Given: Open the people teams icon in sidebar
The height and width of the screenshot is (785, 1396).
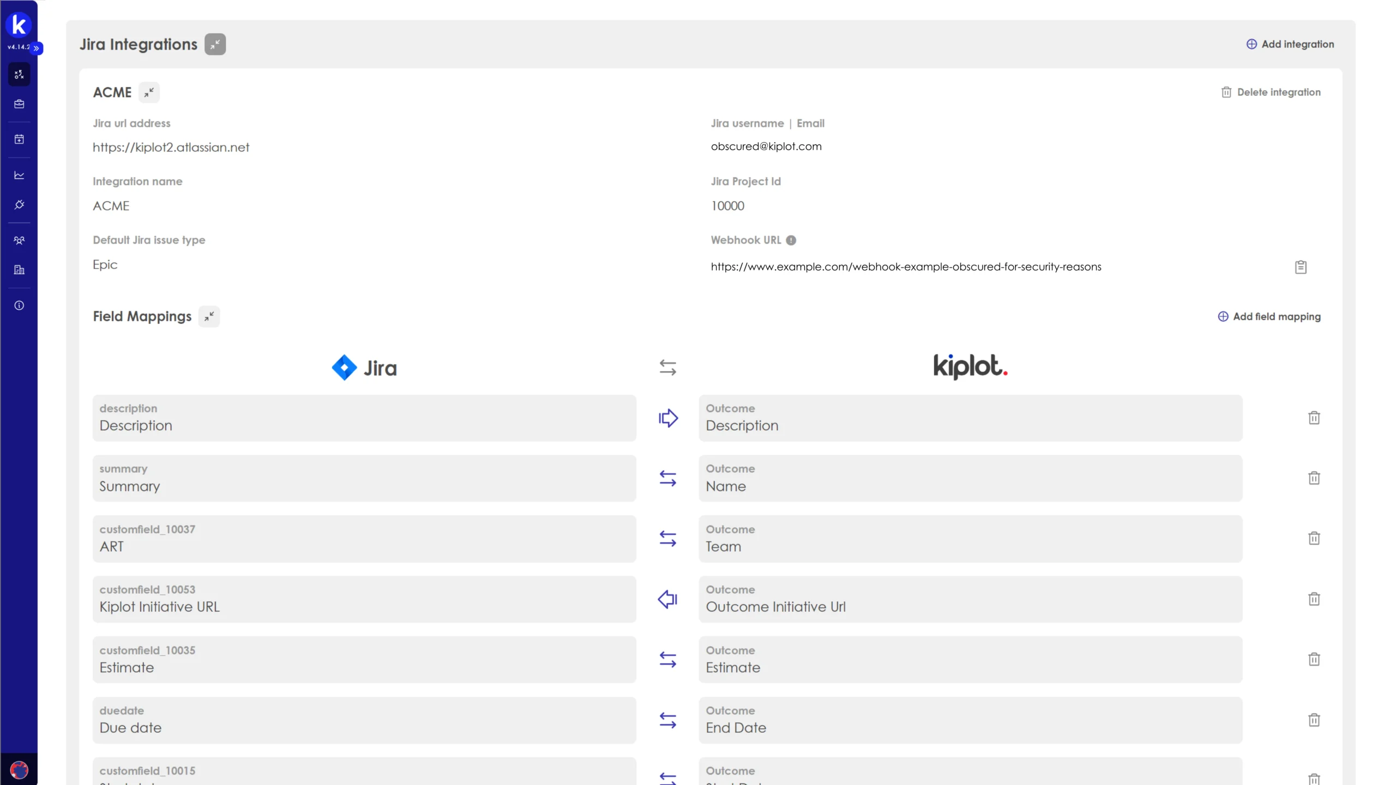Looking at the screenshot, I should (19, 240).
